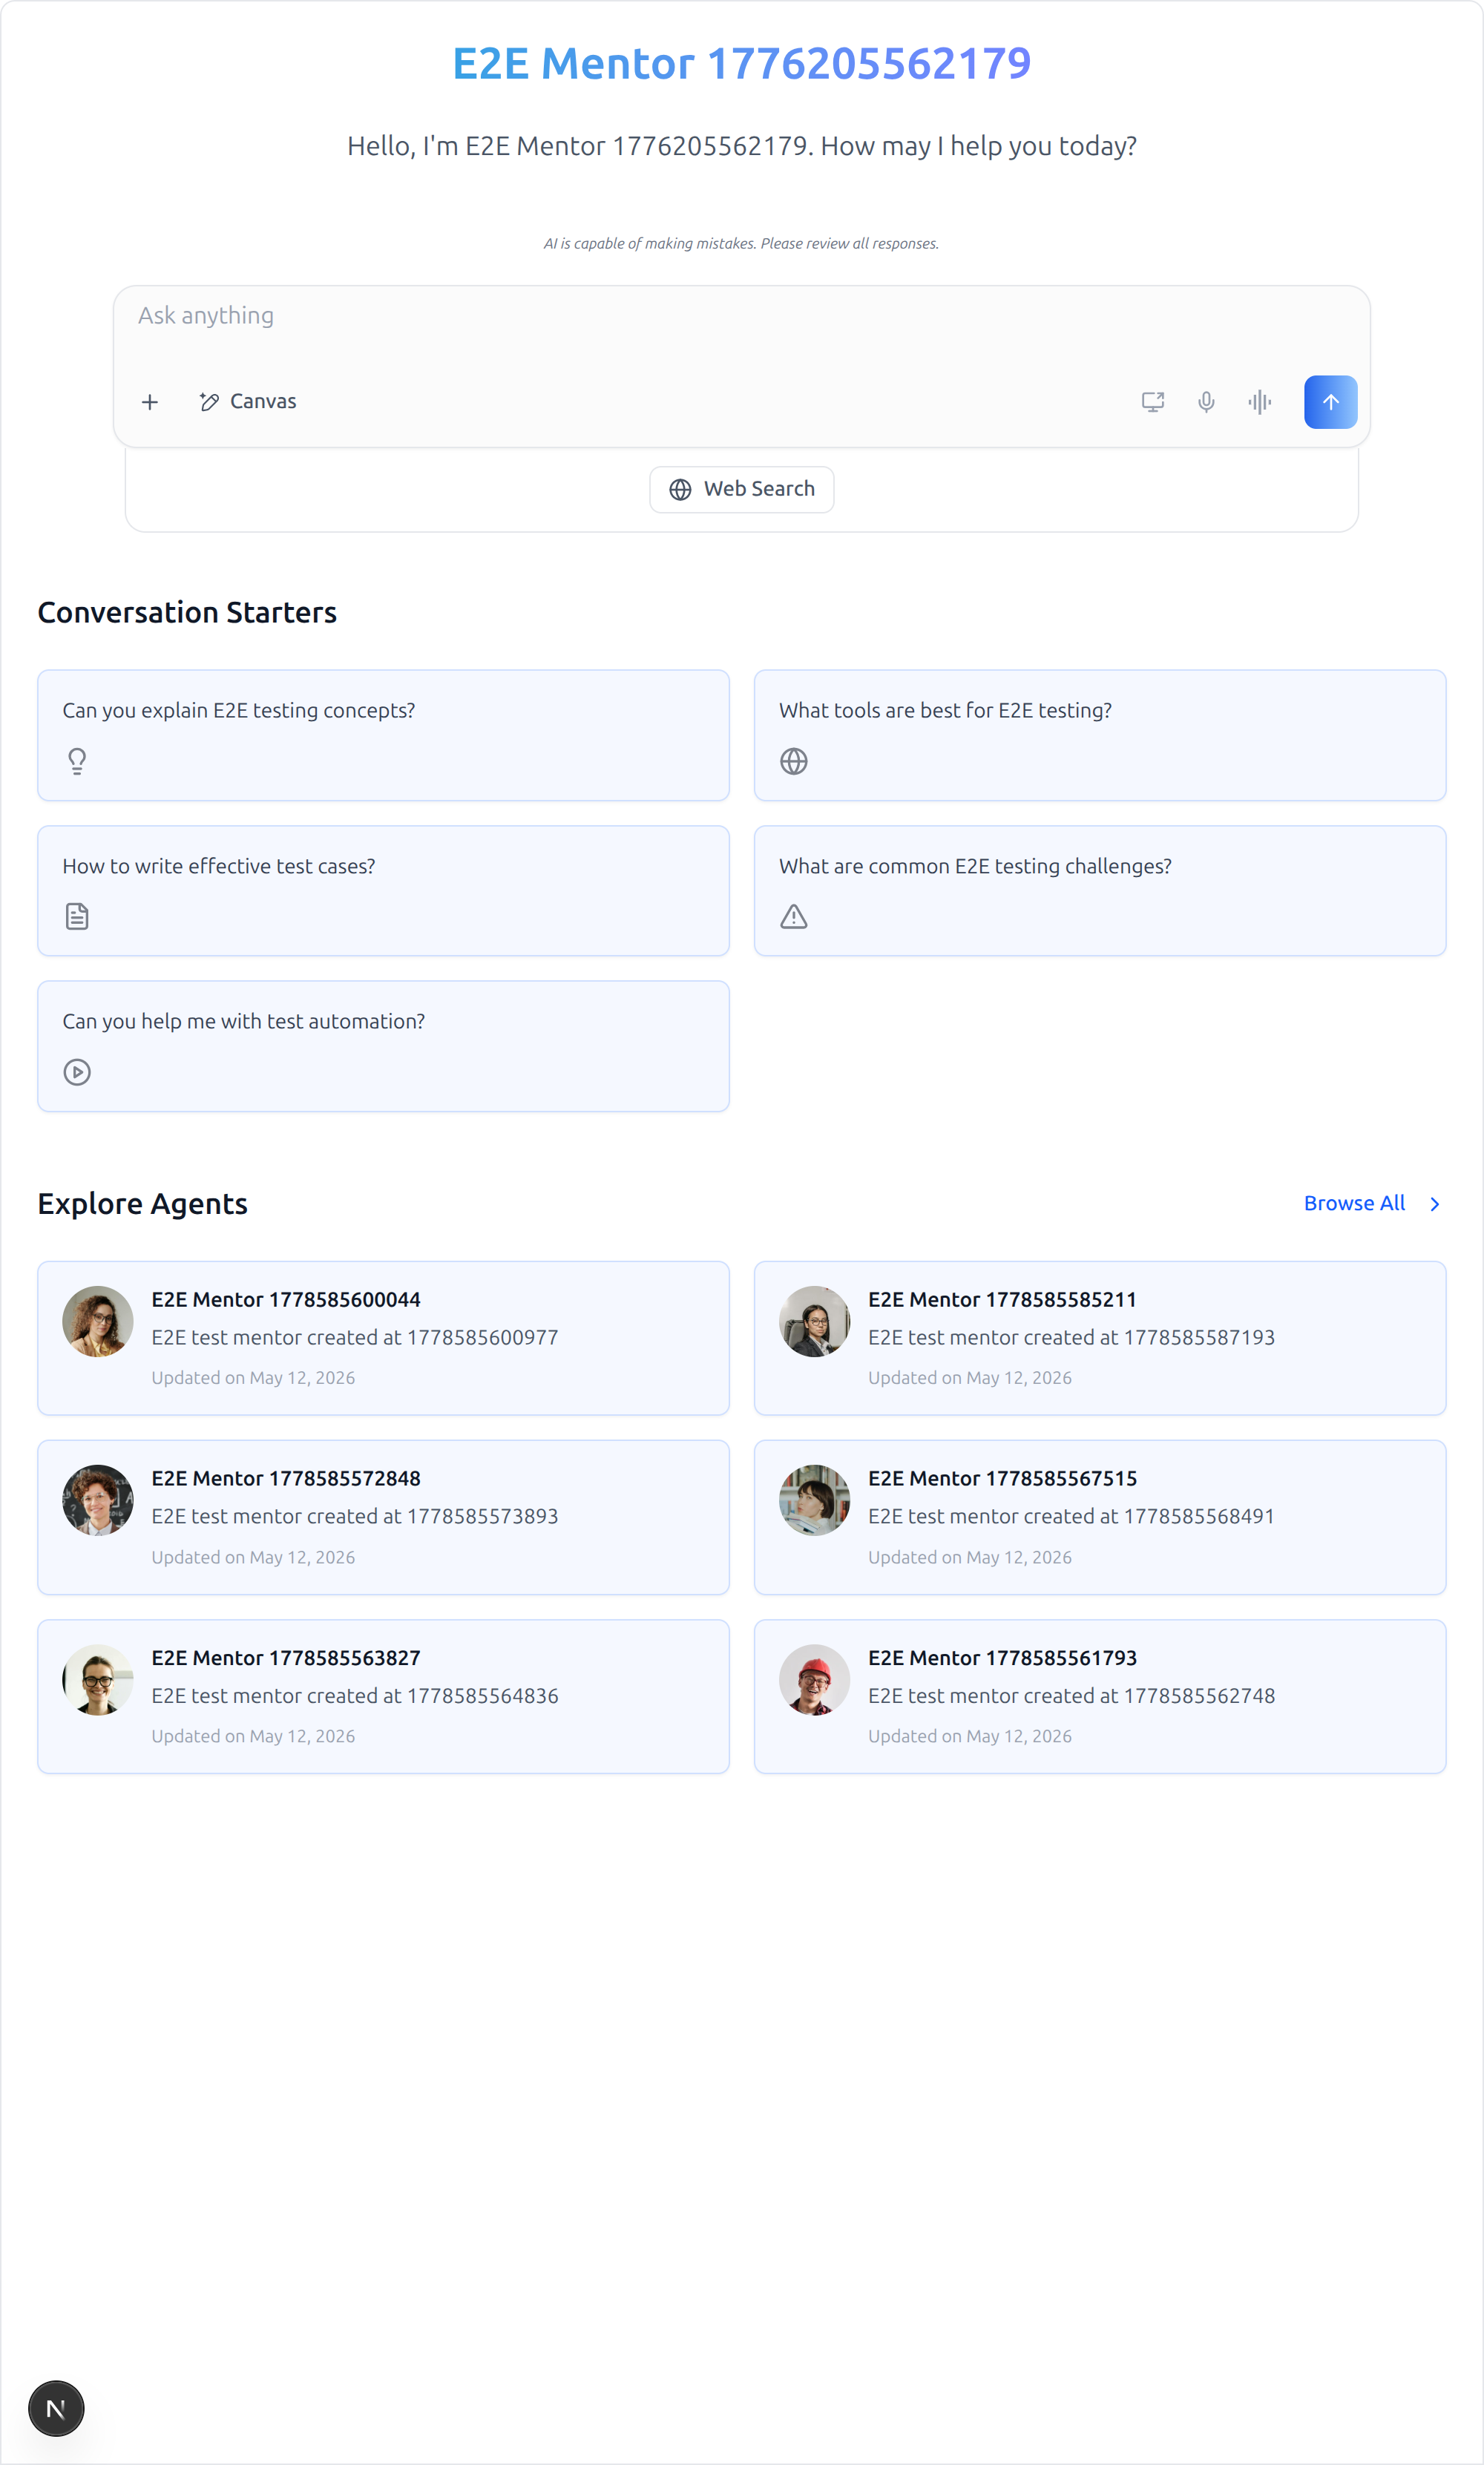Focus the Ask anything input field
1484x2465 pixels.
point(742,330)
